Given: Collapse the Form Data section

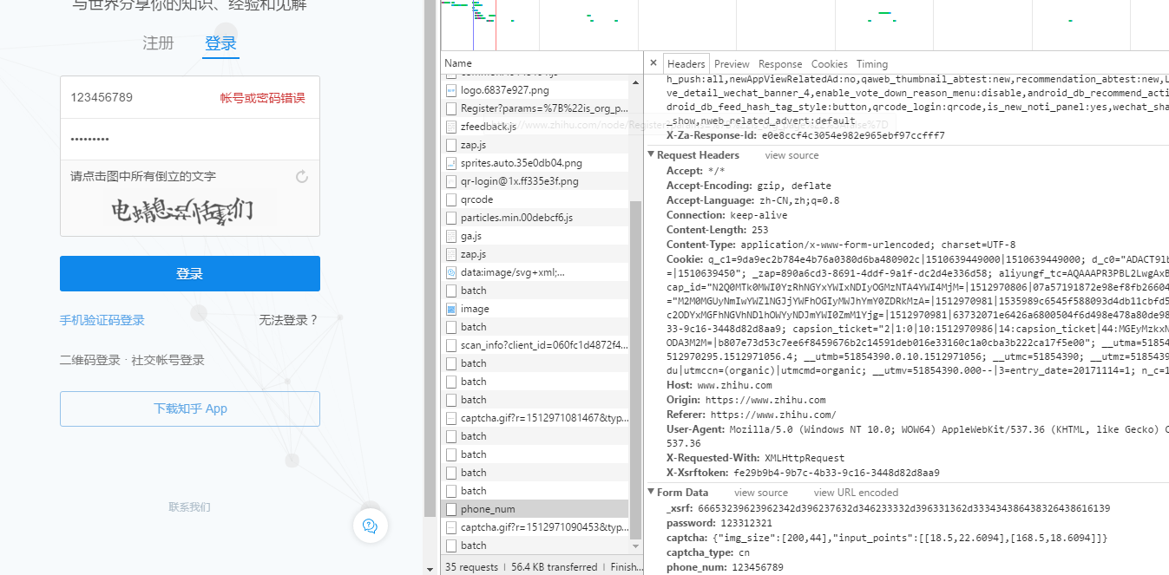Looking at the screenshot, I should coord(651,492).
